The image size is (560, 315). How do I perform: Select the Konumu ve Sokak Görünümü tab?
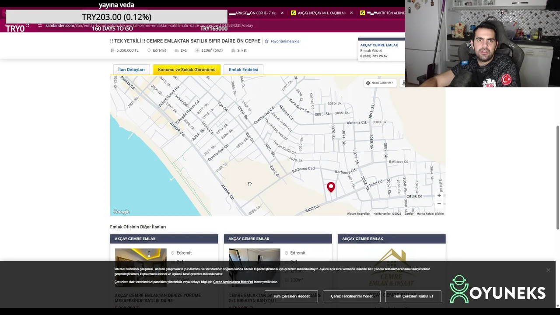click(187, 70)
